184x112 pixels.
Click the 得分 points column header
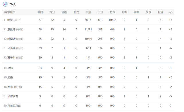(x=52, y=12)
